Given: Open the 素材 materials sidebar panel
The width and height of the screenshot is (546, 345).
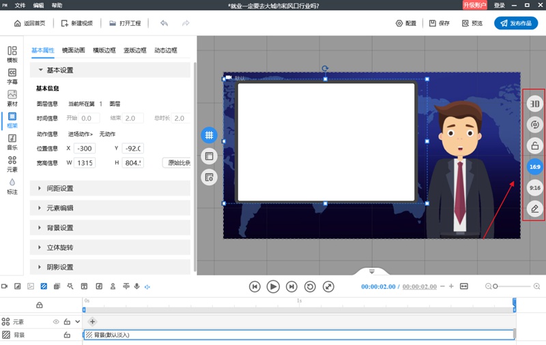Looking at the screenshot, I should (x=12, y=98).
